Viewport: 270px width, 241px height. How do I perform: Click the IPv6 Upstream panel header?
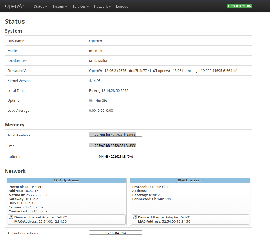pos(190,180)
